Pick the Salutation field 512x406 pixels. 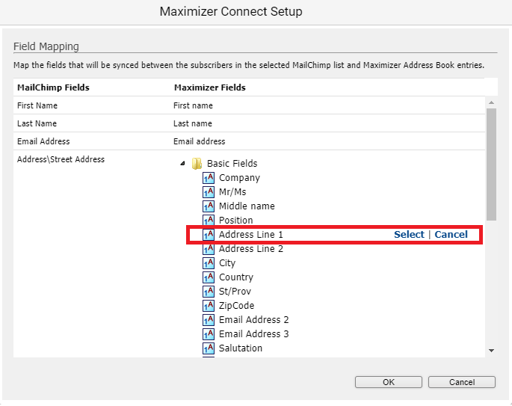click(241, 348)
